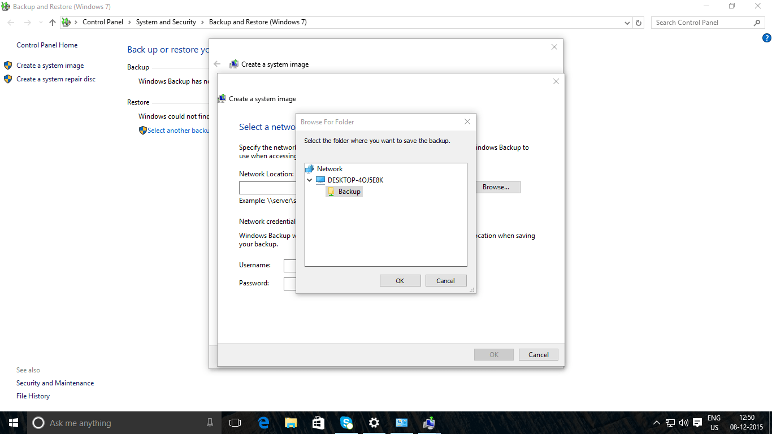Open Task View from taskbar

click(235, 423)
